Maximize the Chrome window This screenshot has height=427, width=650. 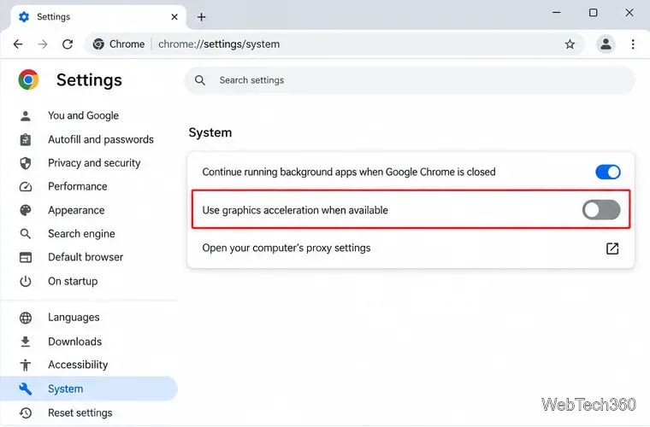594,13
